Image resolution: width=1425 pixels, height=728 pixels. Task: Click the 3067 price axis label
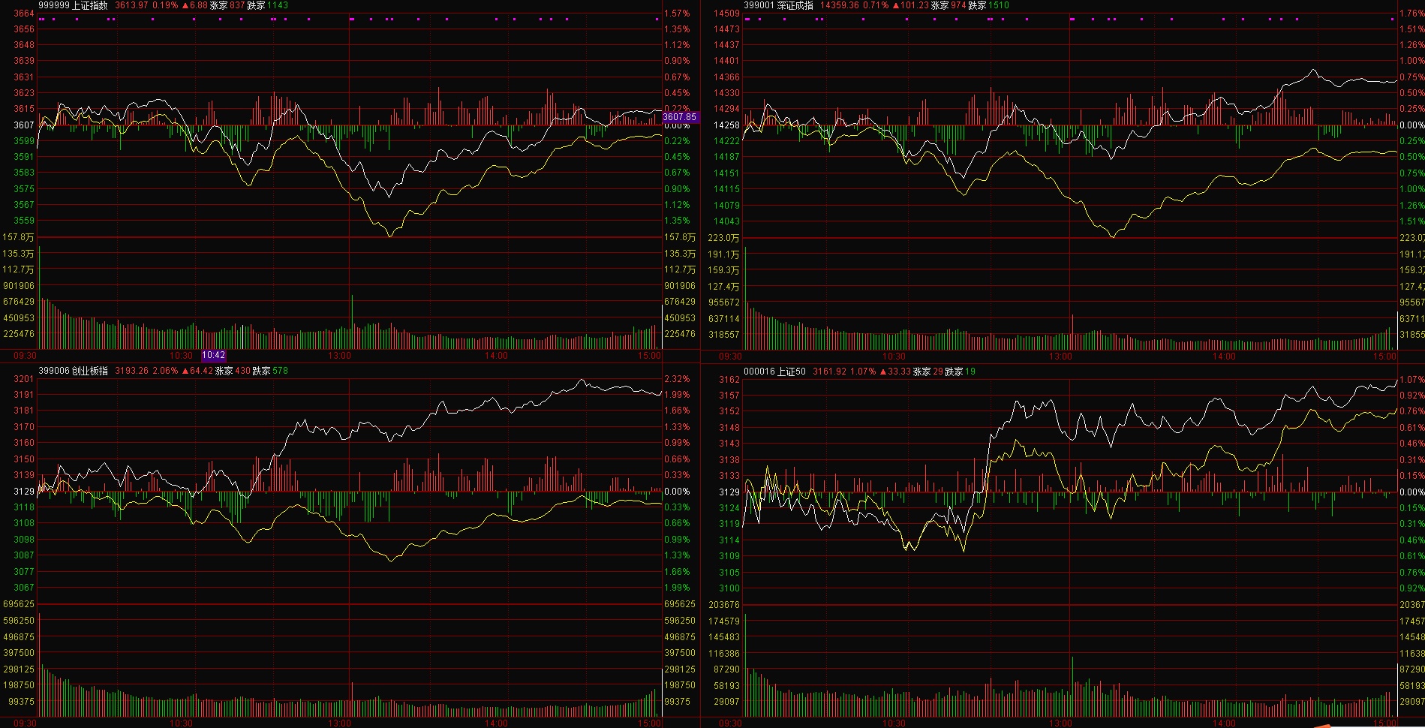[x=24, y=588]
